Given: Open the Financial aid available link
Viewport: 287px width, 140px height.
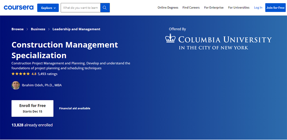Looking at the screenshot, I should coord(75,108).
